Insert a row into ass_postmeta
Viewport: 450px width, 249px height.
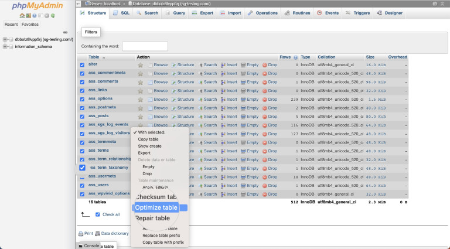pyautogui.click(x=229, y=108)
